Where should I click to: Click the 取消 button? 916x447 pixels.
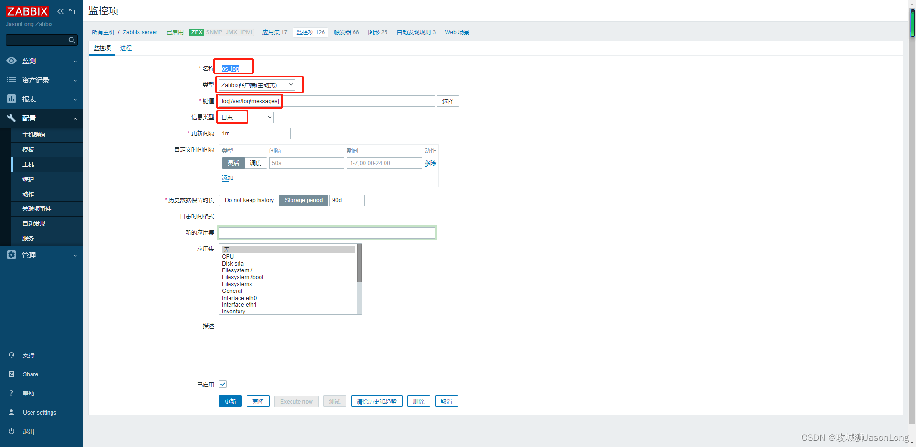point(447,402)
